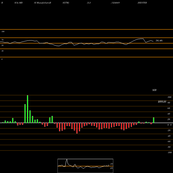The height and width of the screenshot is (173, 173).
Task: Click the MR axis label -100
Action: [170, 153]
